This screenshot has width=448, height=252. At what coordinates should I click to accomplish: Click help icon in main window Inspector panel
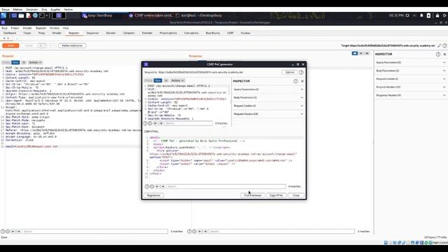[x=438, y=54]
